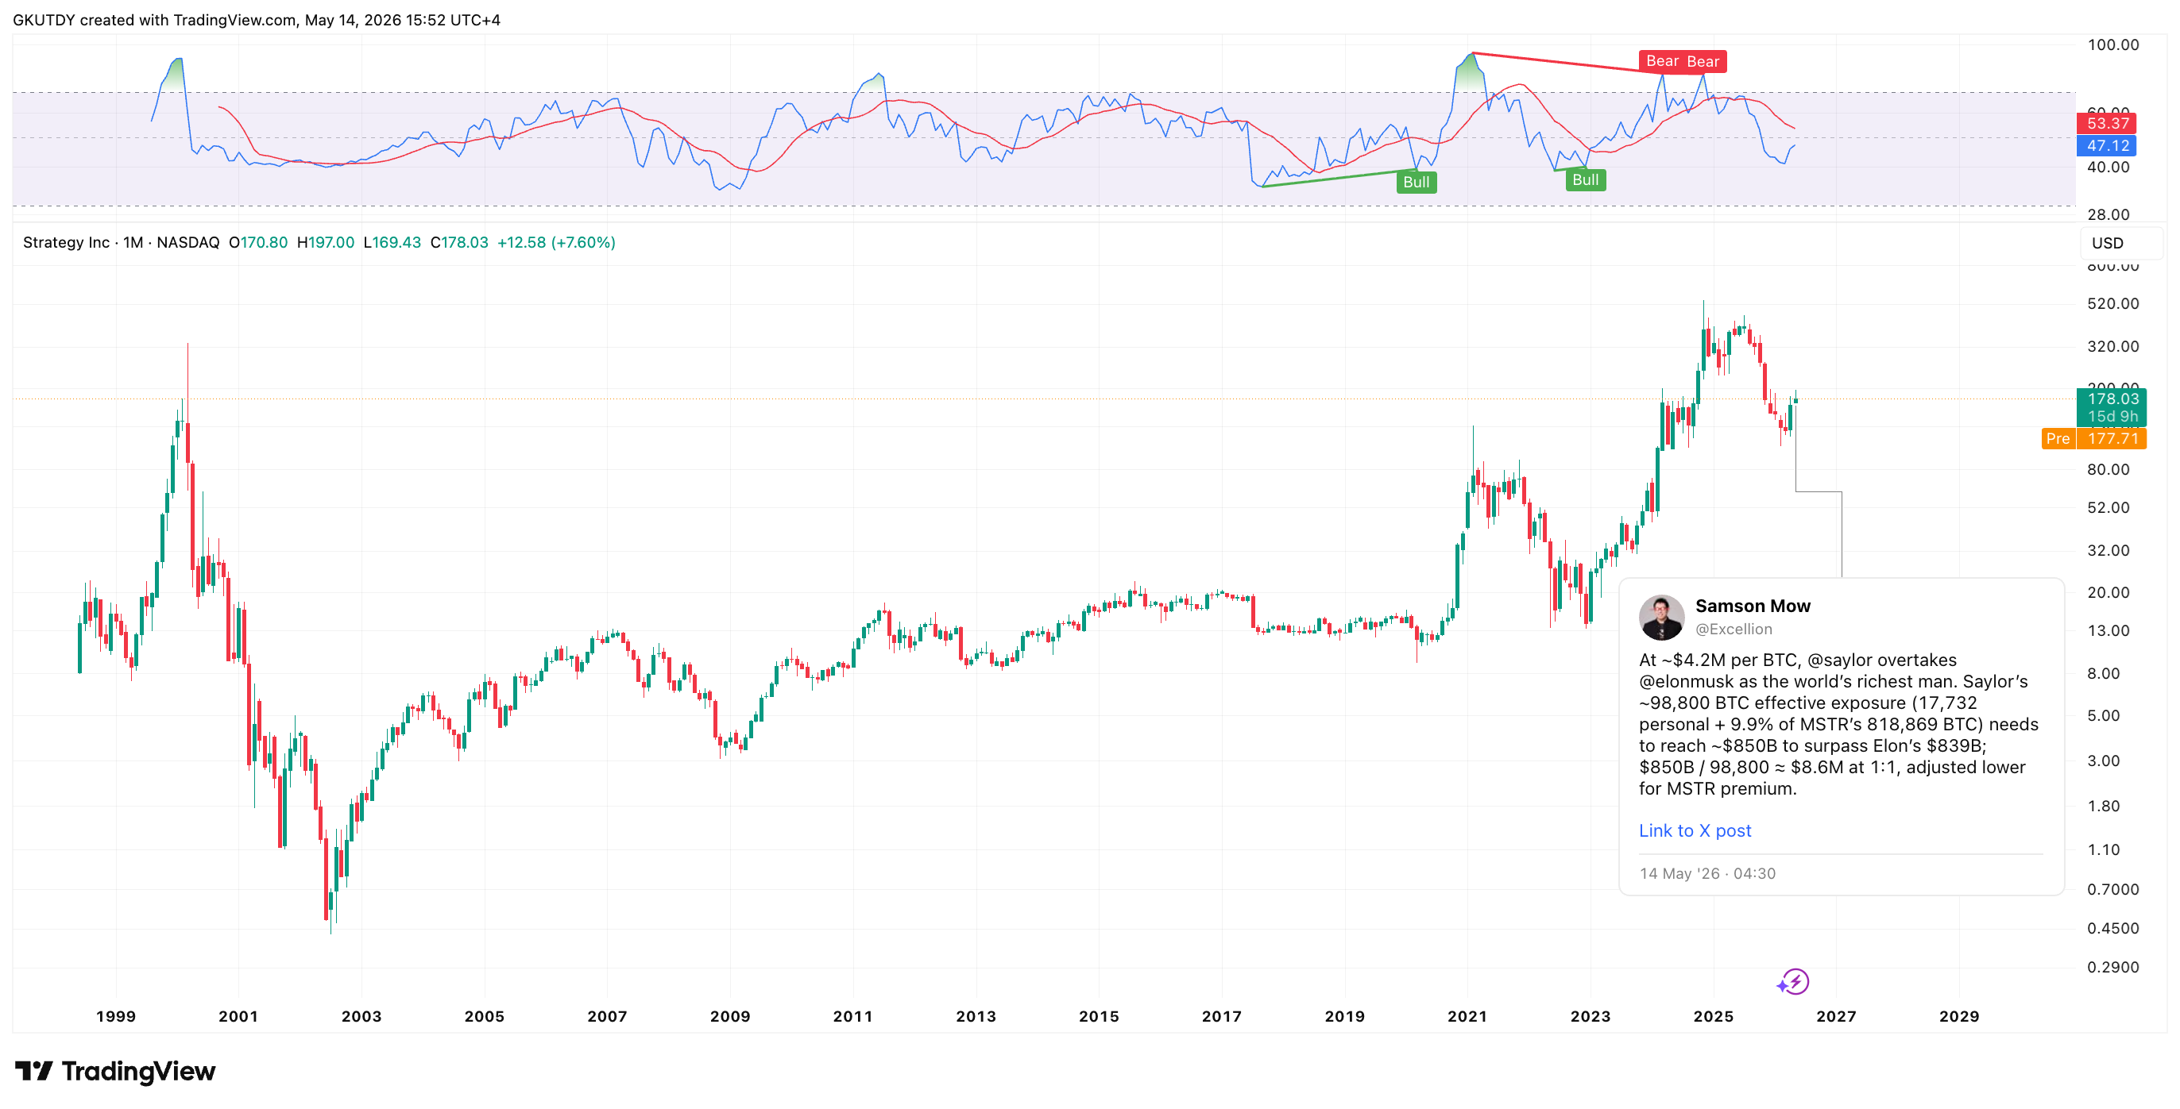The image size is (2180, 1109).
Task: Click the 320.00 price axis label
Action: (2112, 346)
